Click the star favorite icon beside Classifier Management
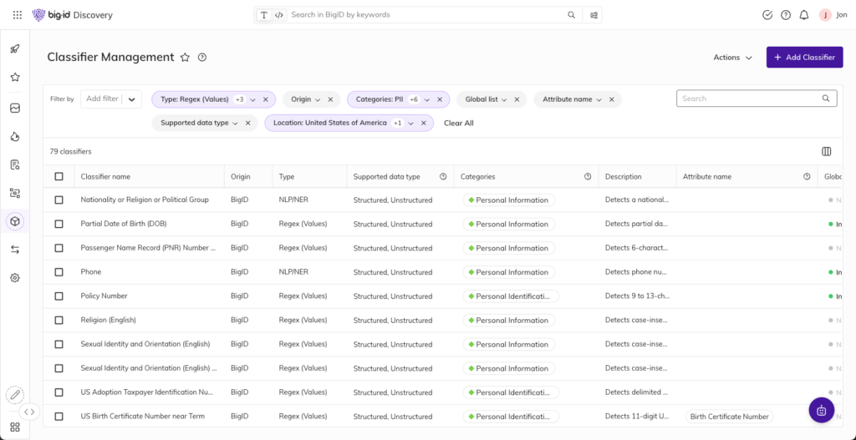This screenshot has height=440, width=856. coord(185,57)
